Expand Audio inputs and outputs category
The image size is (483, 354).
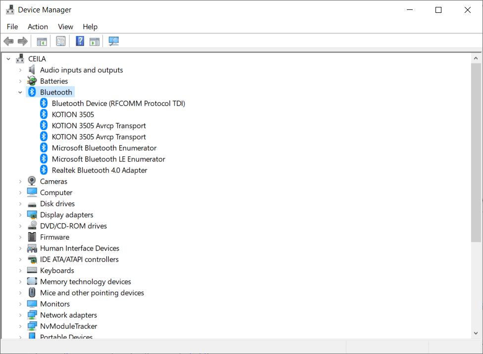(x=20, y=70)
